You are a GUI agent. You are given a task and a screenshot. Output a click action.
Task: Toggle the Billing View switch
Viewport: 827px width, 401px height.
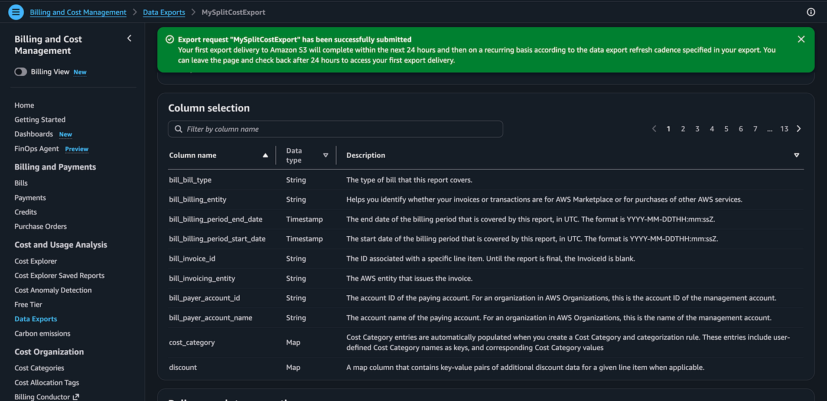(21, 71)
